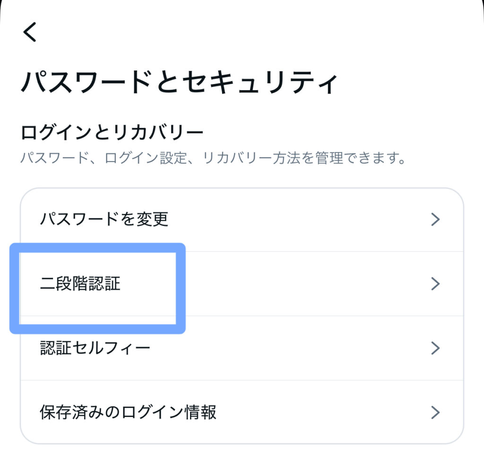484x460 pixels.
Task: Click the chevron beside 保存済みのログイン情報
Action: [435, 412]
